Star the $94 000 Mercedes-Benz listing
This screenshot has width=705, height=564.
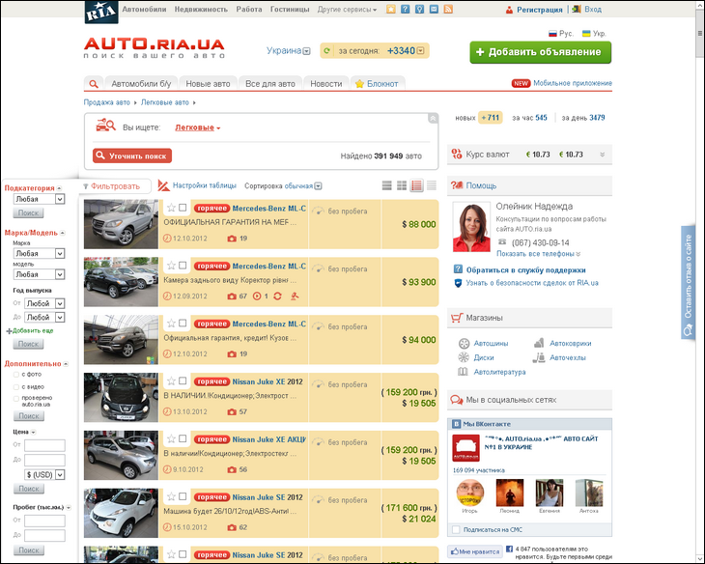point(171,323)
